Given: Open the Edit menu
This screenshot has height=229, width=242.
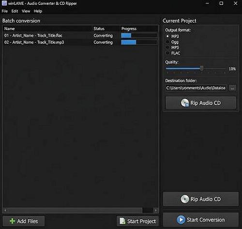Looking at the screenshot, I should (15, 11).
